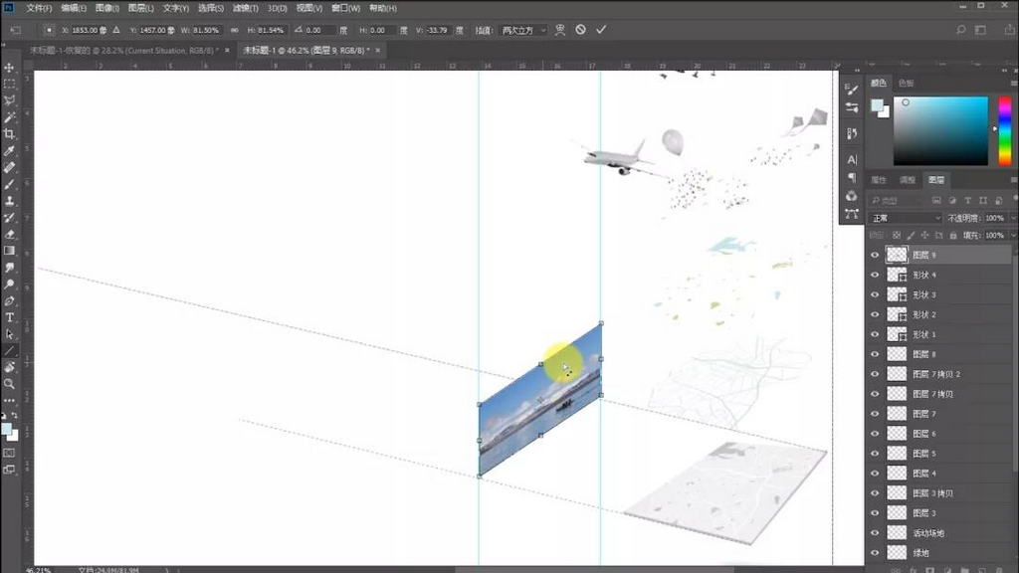Select the Horizontal Type tool
1019x573 pixels.
[9, 317]
